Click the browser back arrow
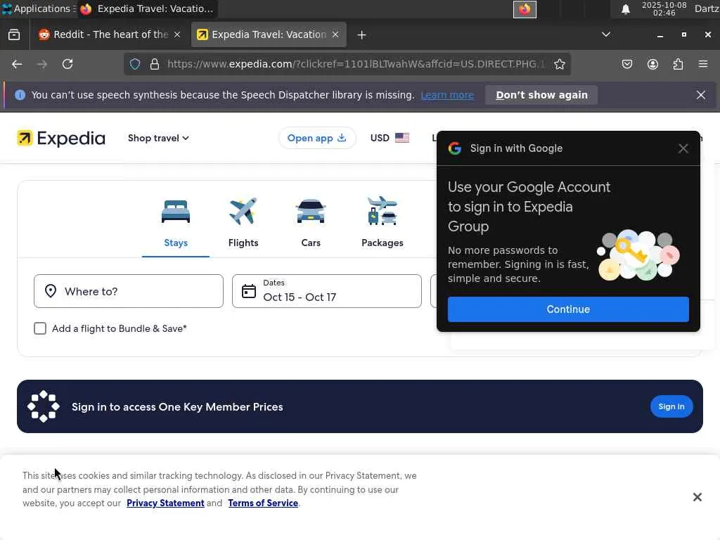Image resolution: width=720 pixels, height=540 pixels. (17, 64)
